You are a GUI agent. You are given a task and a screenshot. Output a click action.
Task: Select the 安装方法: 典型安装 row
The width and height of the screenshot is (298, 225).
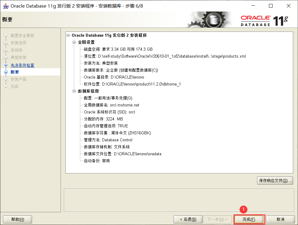coord(101,63)
